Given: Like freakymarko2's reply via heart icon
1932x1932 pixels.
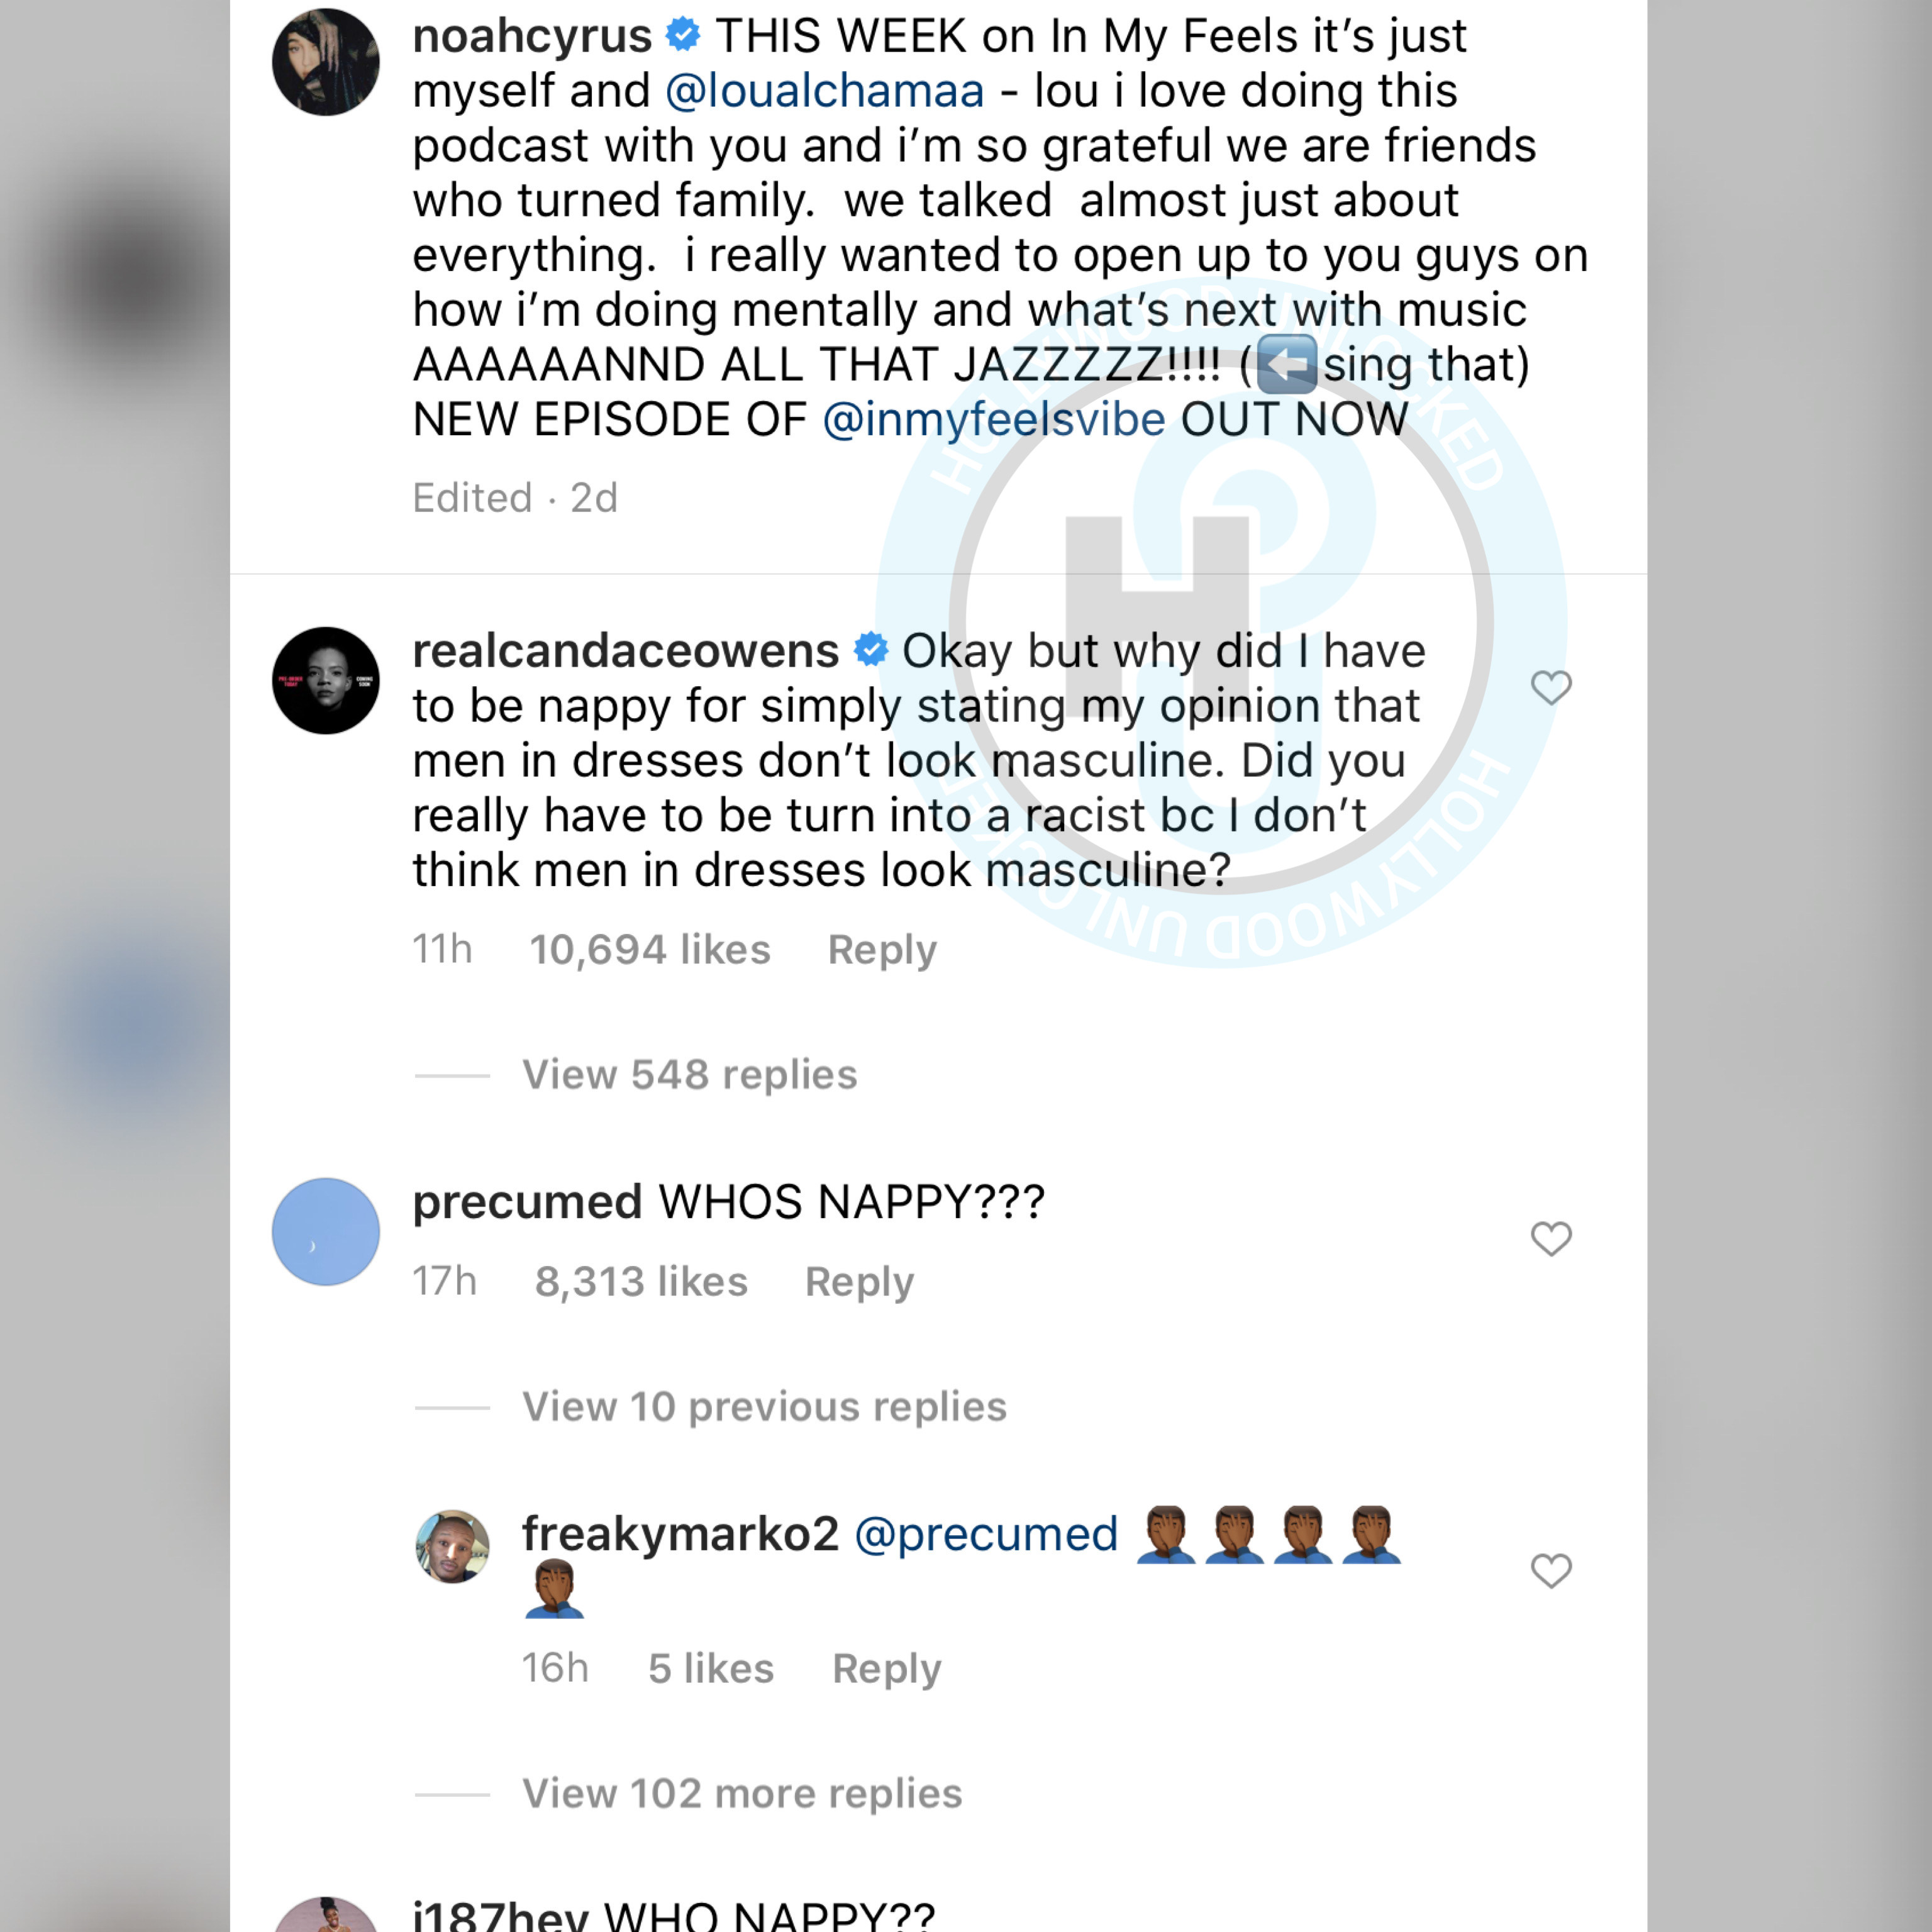Looking at the screenshot, I should (1551, 1571).
